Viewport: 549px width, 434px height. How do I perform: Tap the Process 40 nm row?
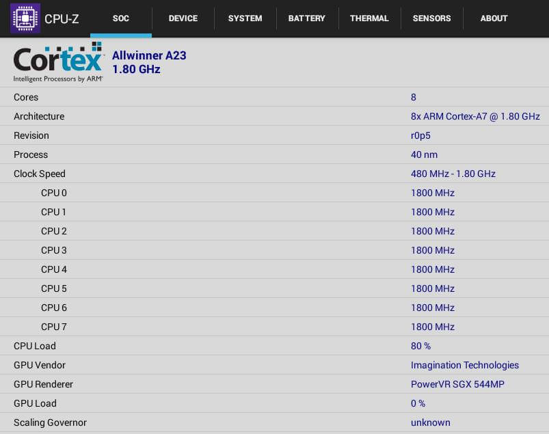(x=274, y=154)
